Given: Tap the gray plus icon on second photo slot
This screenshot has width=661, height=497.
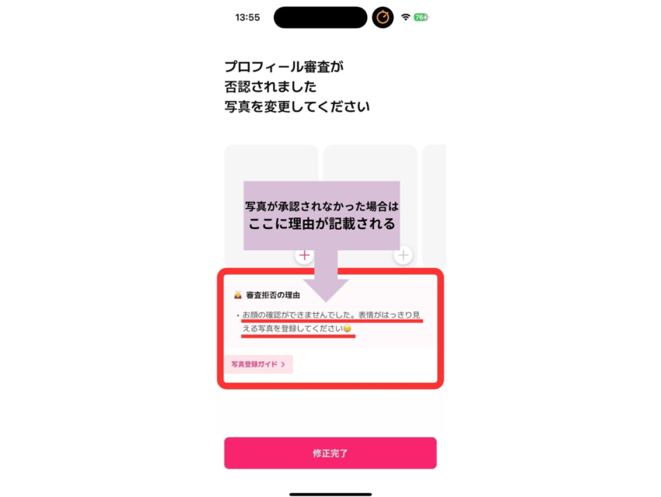Looking at the screenshot, I should tap(403, 255).
